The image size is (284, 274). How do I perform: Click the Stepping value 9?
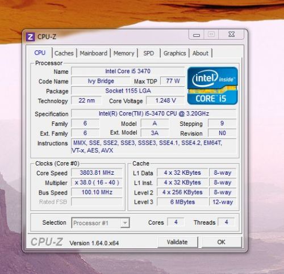222,123
